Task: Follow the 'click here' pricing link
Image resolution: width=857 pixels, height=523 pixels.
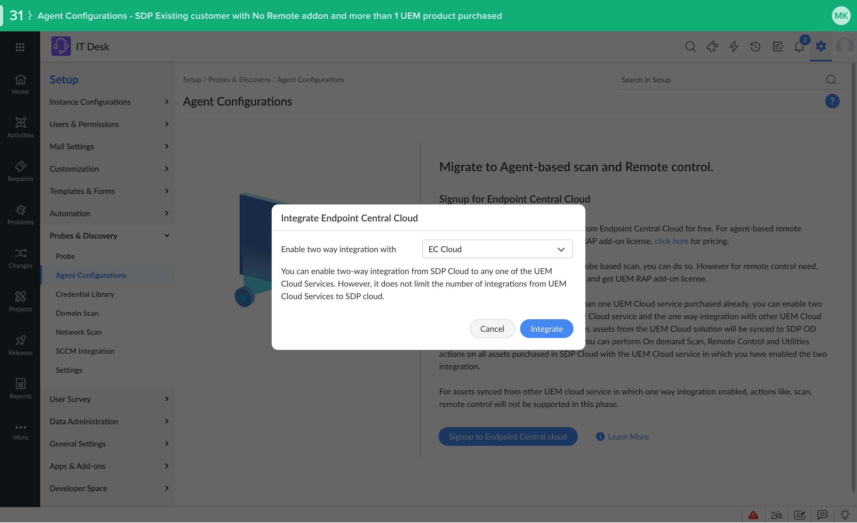Action: tap(671, 241)
